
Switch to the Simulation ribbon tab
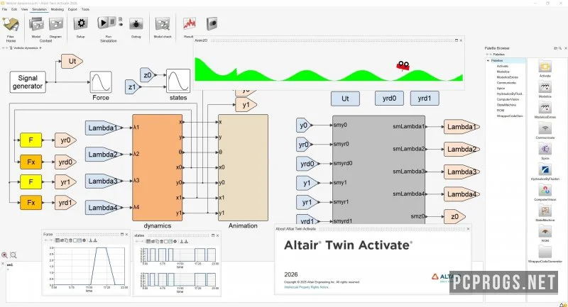tap(39, 9)
